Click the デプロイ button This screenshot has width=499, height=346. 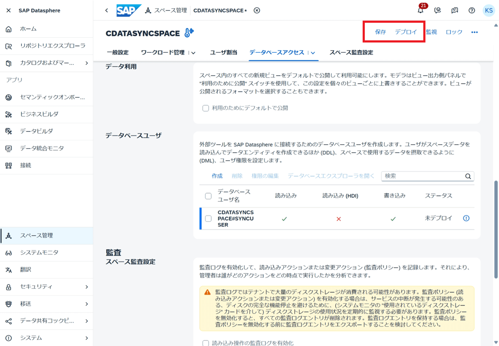(x=406, y=32)
